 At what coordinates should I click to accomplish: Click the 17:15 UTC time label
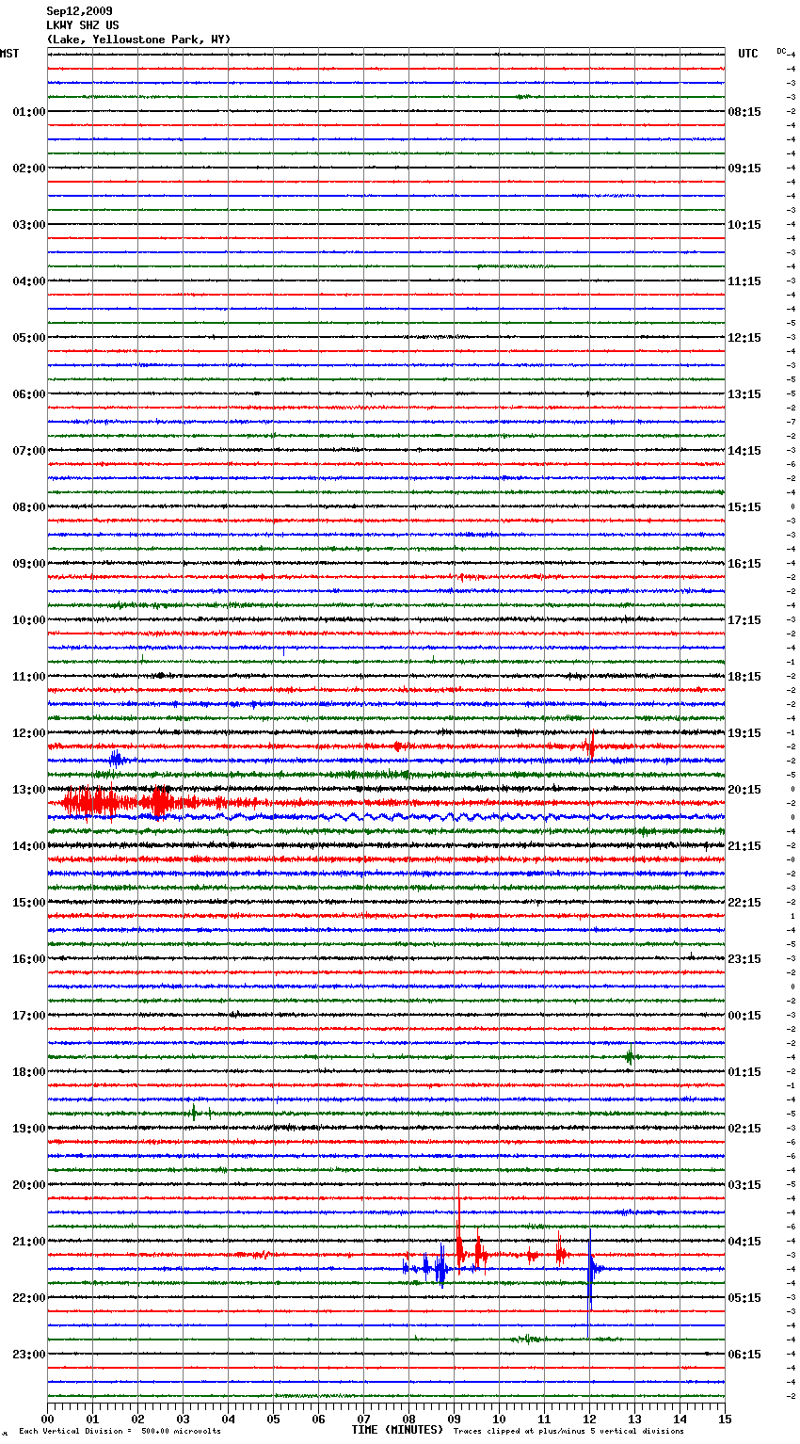(744, 620)
